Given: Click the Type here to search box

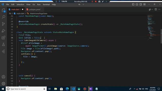Looking at the screenshot, I should point(26,89).
